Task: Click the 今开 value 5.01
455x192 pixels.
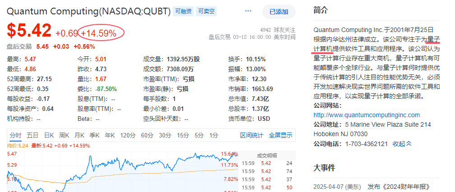Action: 101,59
